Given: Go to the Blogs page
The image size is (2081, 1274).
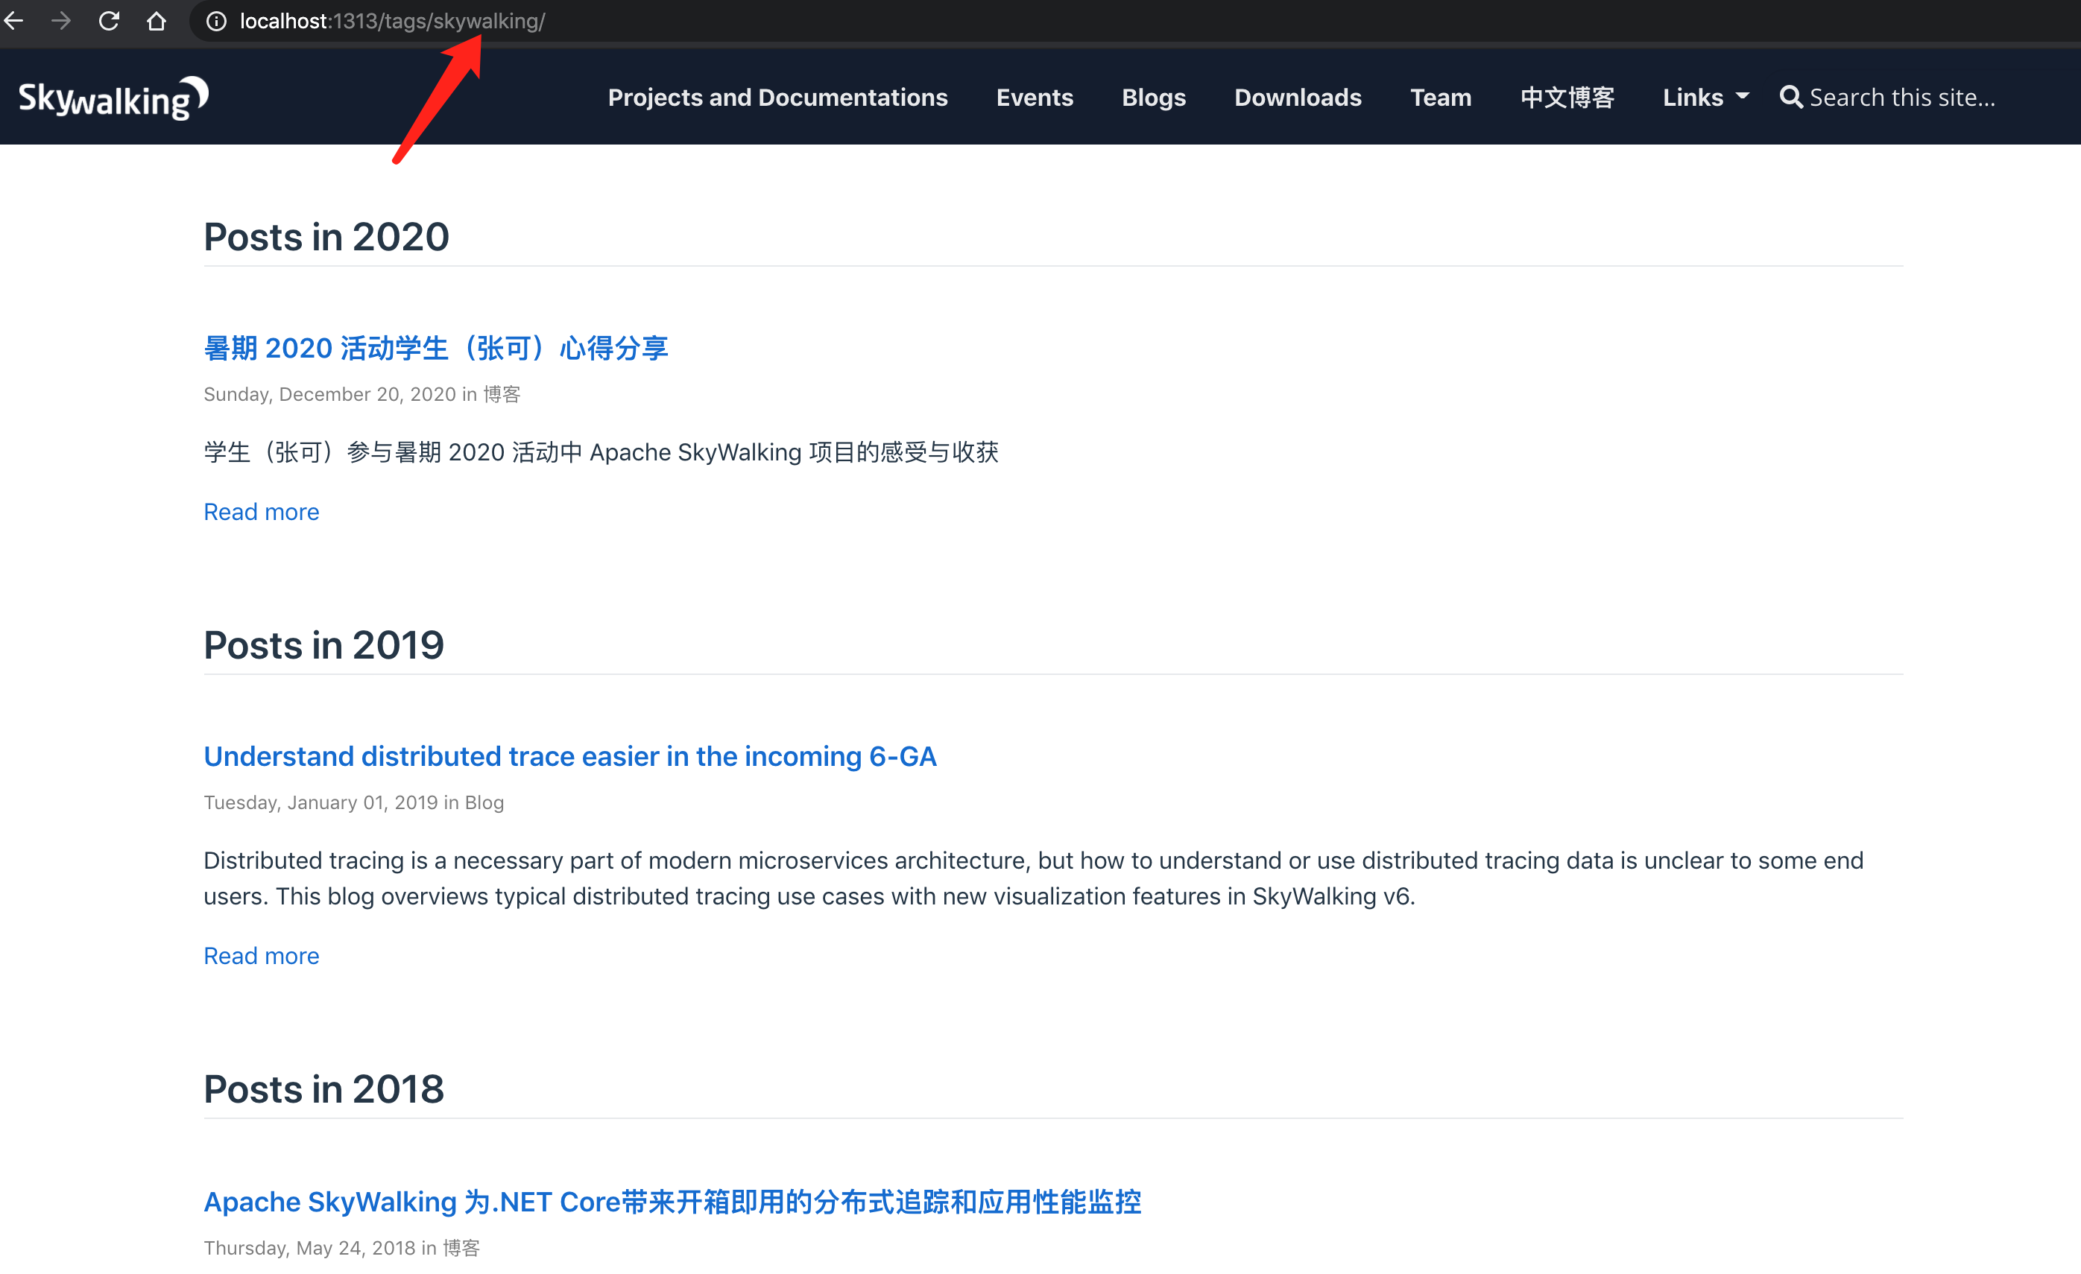Looking at the screenshot, I should tap(1153, 97).
